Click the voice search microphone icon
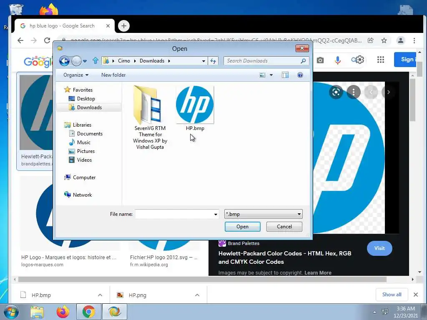 [x=338, y=60]
